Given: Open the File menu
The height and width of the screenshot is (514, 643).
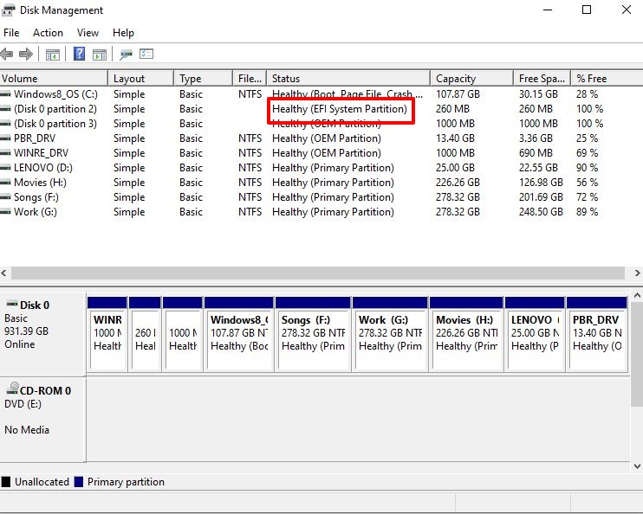Looking at the screenshot, I should (11, 33).
